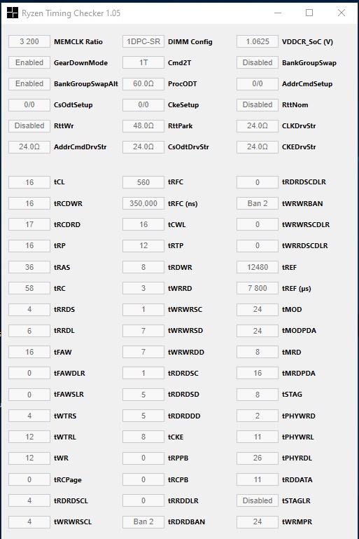The height and width of the screenshot is (539, 359).
Task: Select the MEMCLK Ratio value field
Action: (x=29, y=41)
